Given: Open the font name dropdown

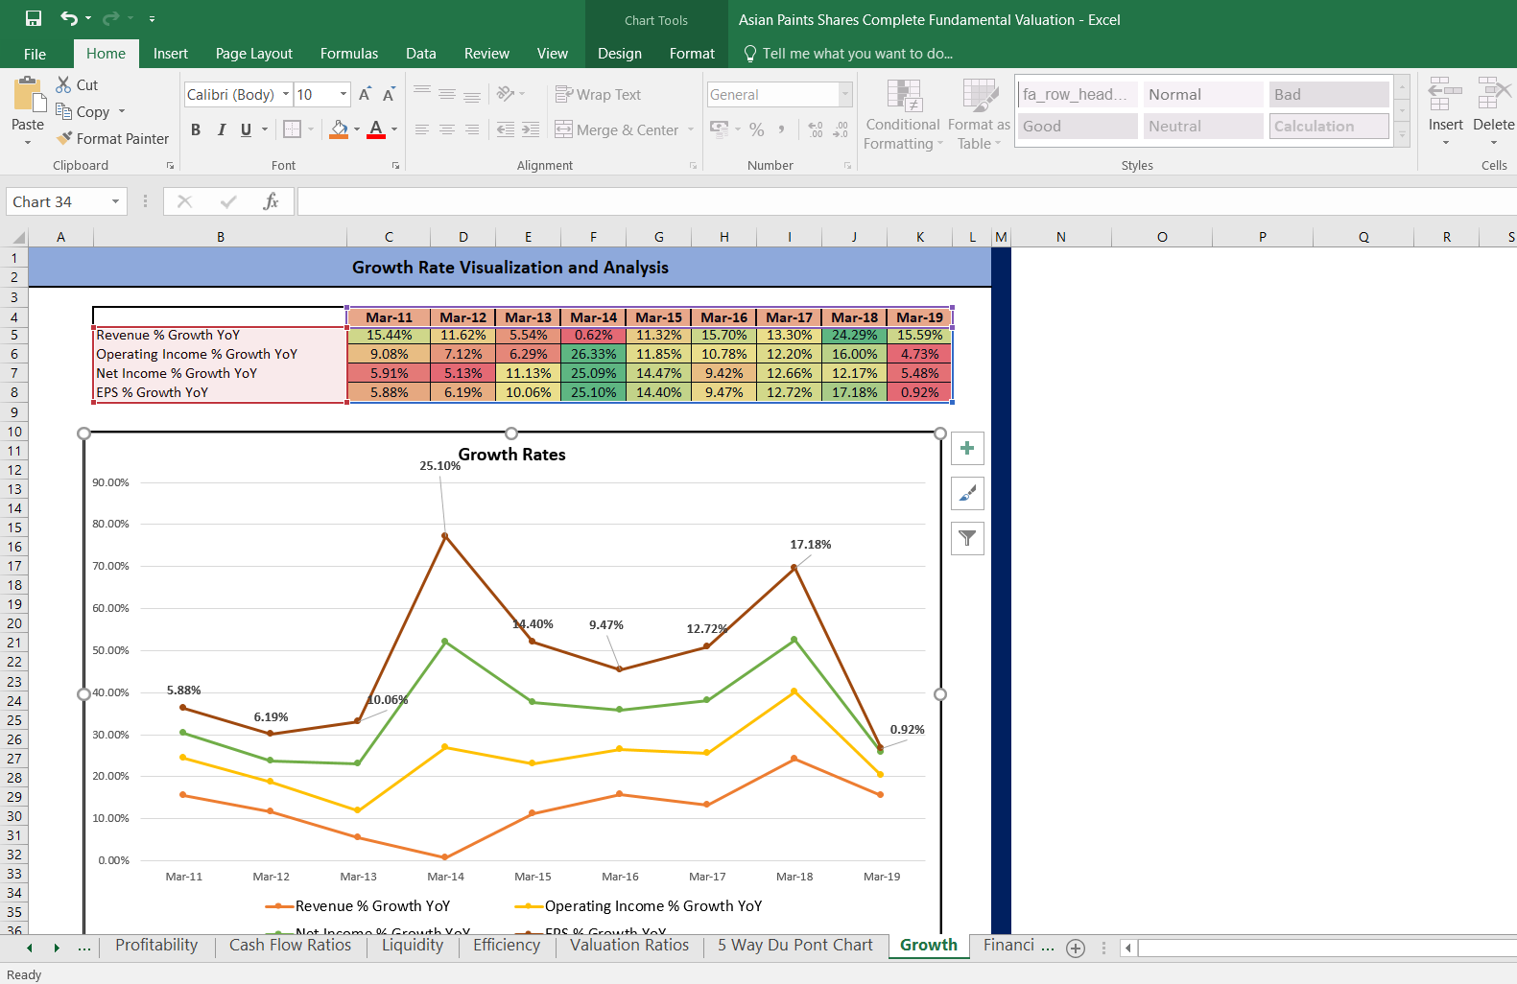Looking at the screenshot, I should (x=286, y=94).
